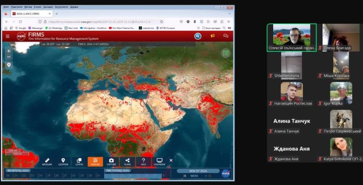Click the NASA logo in FIRMS header
The width and height of the screenshot is (363, 185).
21,36
